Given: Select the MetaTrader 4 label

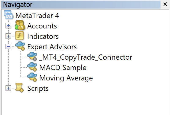Looking at the screenshot, I should [x=37, y=16].
